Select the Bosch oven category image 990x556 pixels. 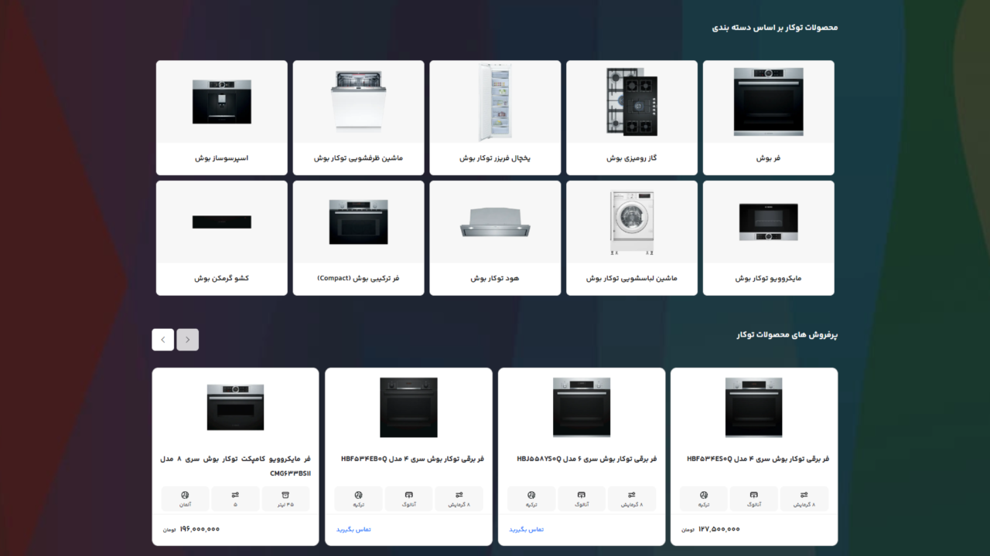[x=768, y=102]
